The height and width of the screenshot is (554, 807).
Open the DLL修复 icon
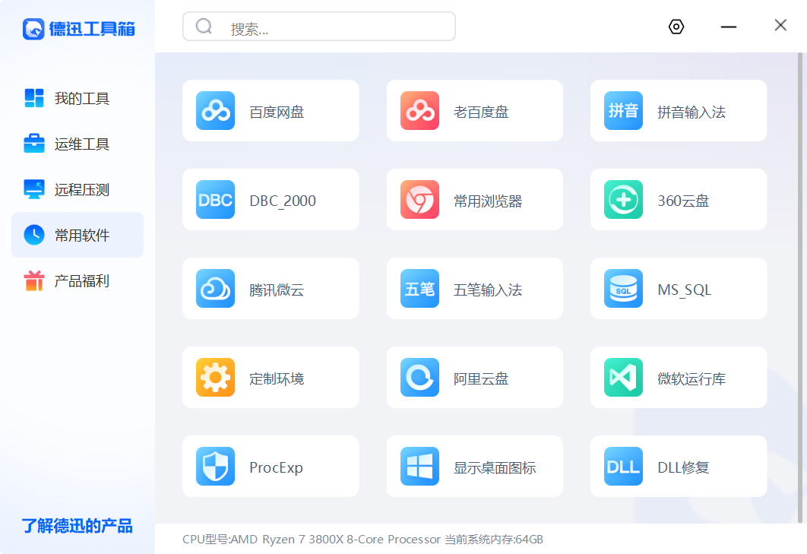coord(623,467)
